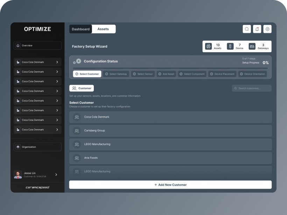Viewport: 287px width, 215px height.
Task: Click the Factory Setup Wizard heading
Action: point(90,47)
